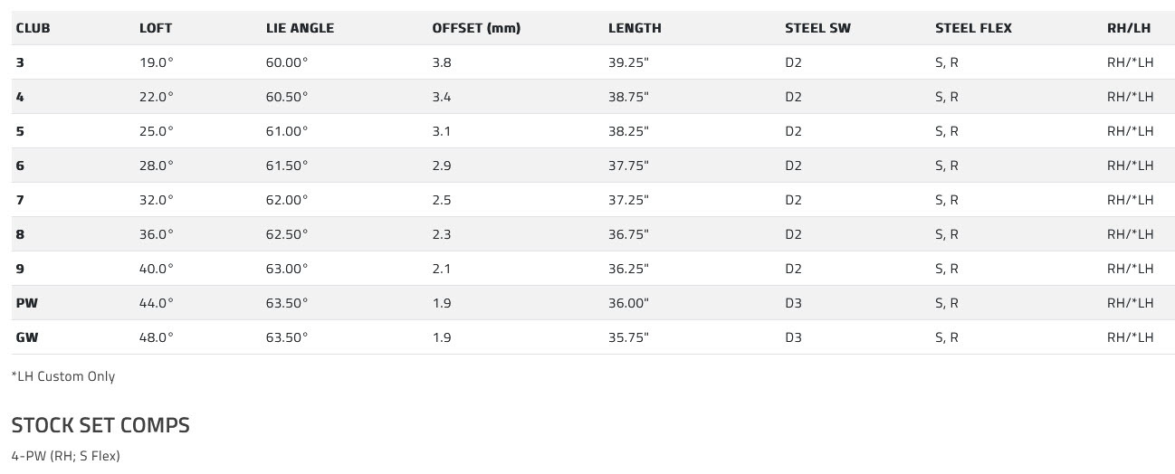1175x474 pixels.
Task: Click the 48.0° loft value
Action: tap(157, 337)
